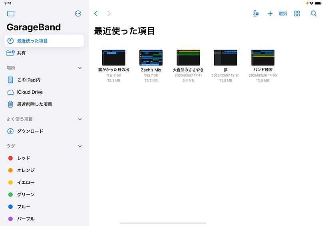Open この iPad内 location
Screen dimensions: 326x226
coord(28,80)
